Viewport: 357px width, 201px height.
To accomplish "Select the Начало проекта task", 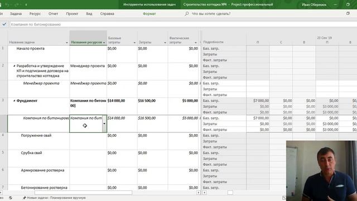I will 31,49.
